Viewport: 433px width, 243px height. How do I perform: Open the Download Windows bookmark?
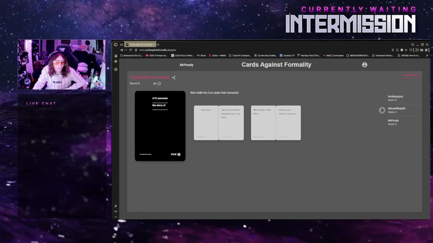click(383, 55)
